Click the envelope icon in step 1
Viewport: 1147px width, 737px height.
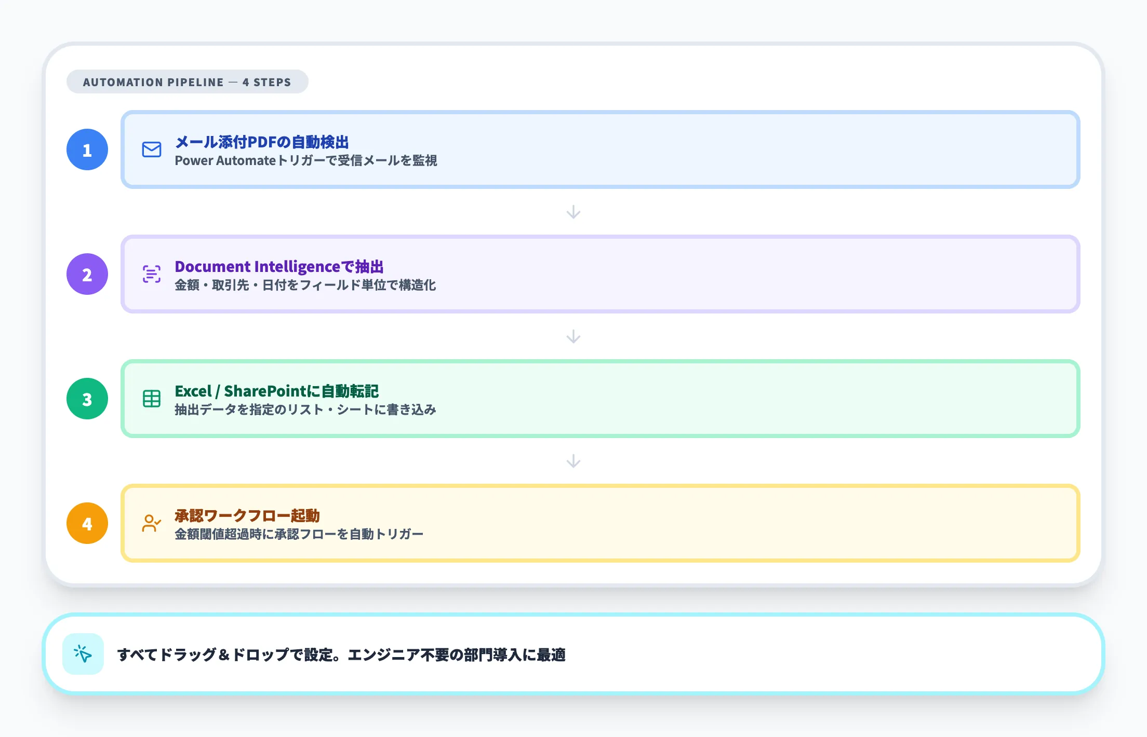(151, 150)
